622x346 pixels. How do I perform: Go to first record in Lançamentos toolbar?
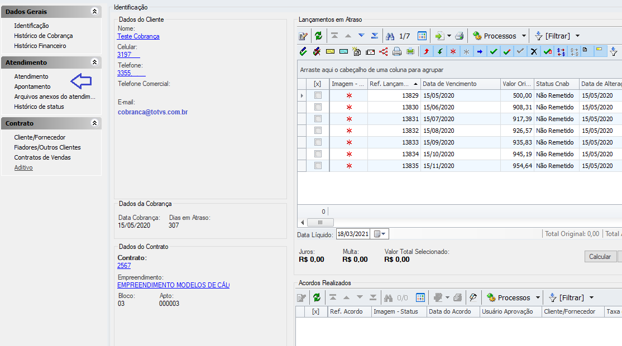[334, 36]
